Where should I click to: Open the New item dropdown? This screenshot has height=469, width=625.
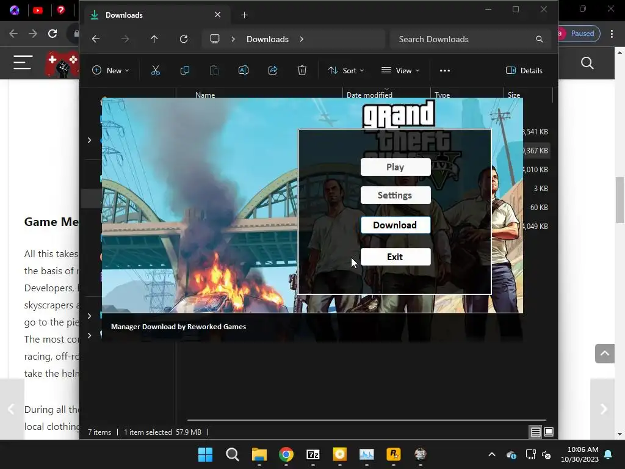coord(110,71)
